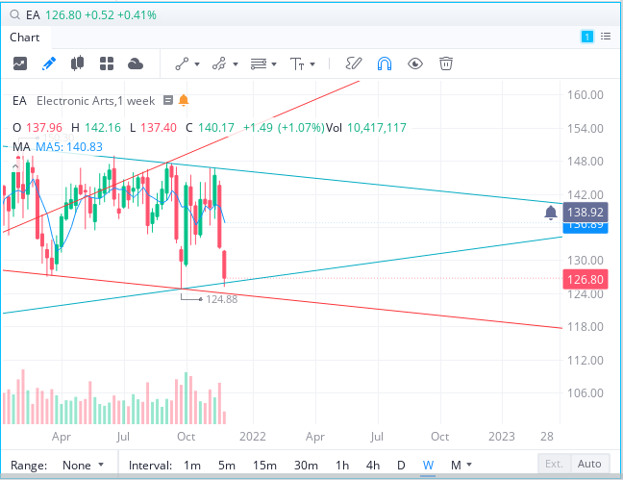Toggle the magnet snap mode
Screen dimensions: 623x480
coord(385,63)
